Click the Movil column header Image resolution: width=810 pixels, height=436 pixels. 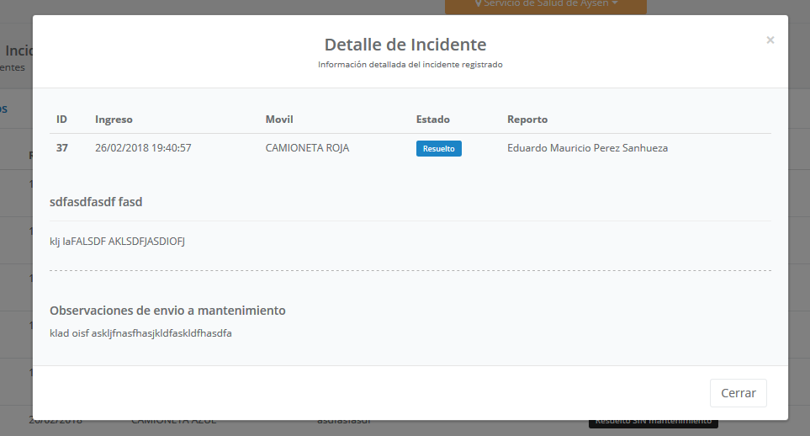click(279, 120)
